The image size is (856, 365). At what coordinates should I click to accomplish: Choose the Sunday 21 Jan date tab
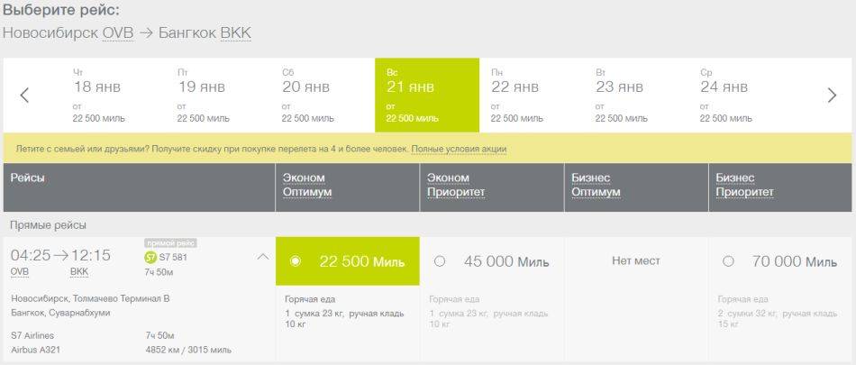(427, 95)
